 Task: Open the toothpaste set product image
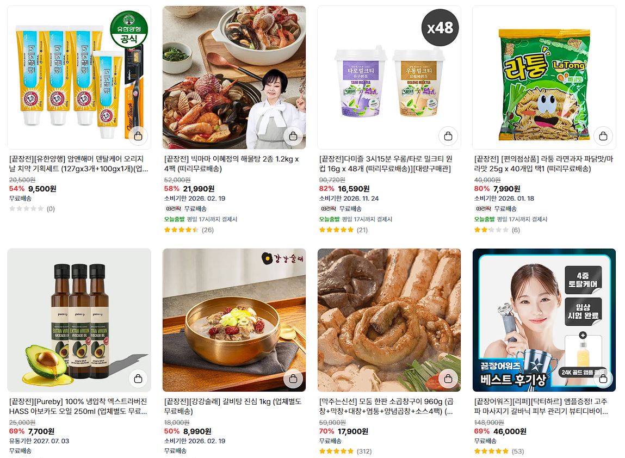tap(79, 77)
